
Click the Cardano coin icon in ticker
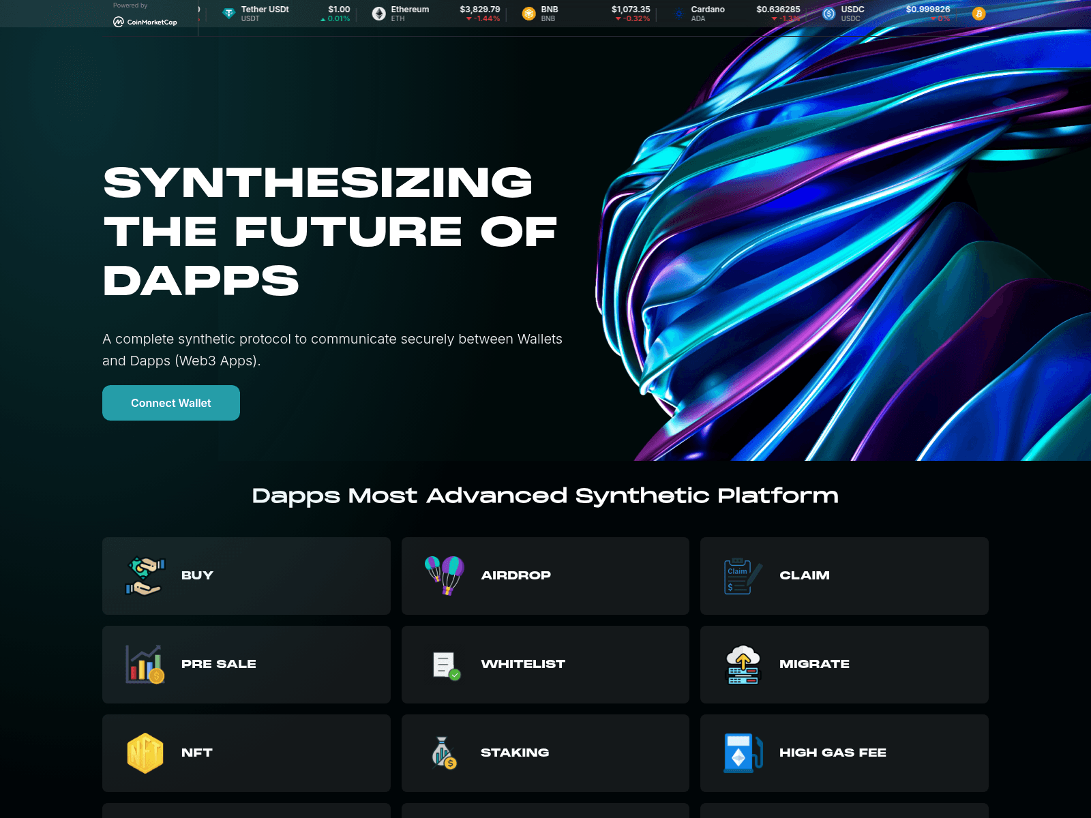[x=679, y=14]
